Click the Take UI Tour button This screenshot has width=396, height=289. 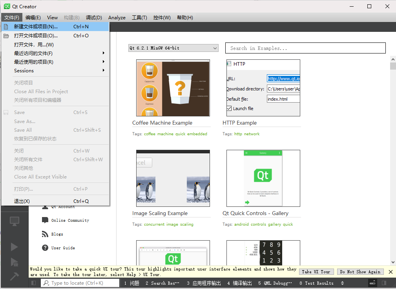[316, 272]
